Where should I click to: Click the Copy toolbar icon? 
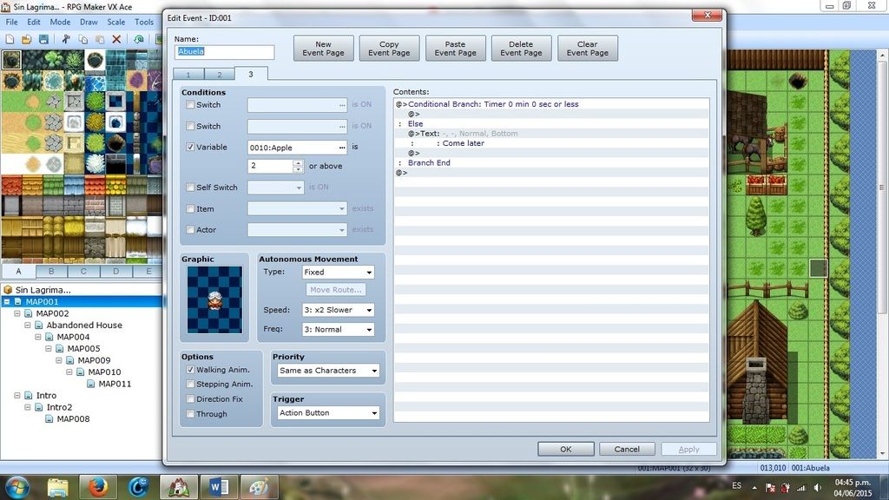pyautogui.click(x=82, y=38)
